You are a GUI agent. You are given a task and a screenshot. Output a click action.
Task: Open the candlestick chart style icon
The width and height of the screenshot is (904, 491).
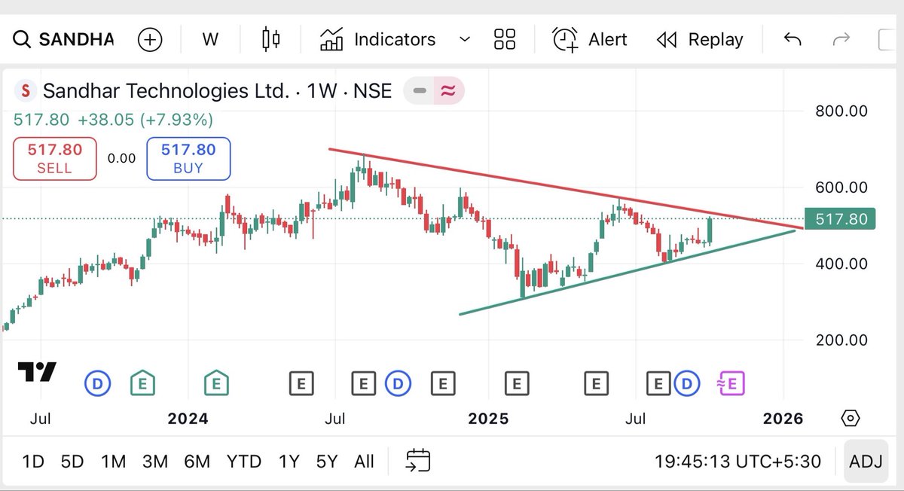pos(270,39)
